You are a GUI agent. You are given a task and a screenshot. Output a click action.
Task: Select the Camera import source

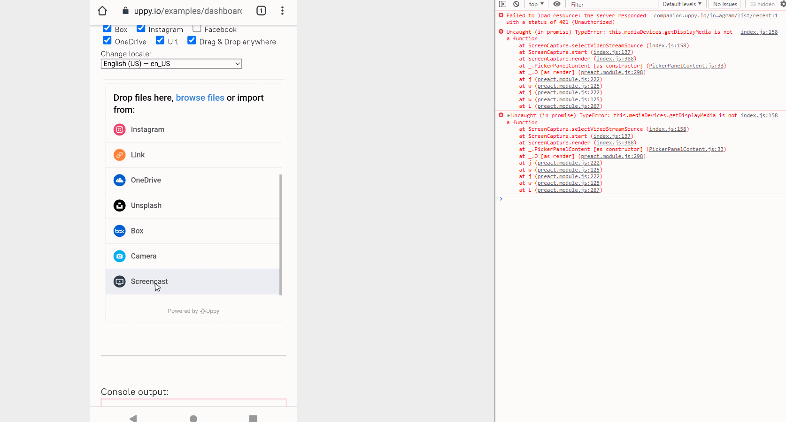(x=144, y=256)
